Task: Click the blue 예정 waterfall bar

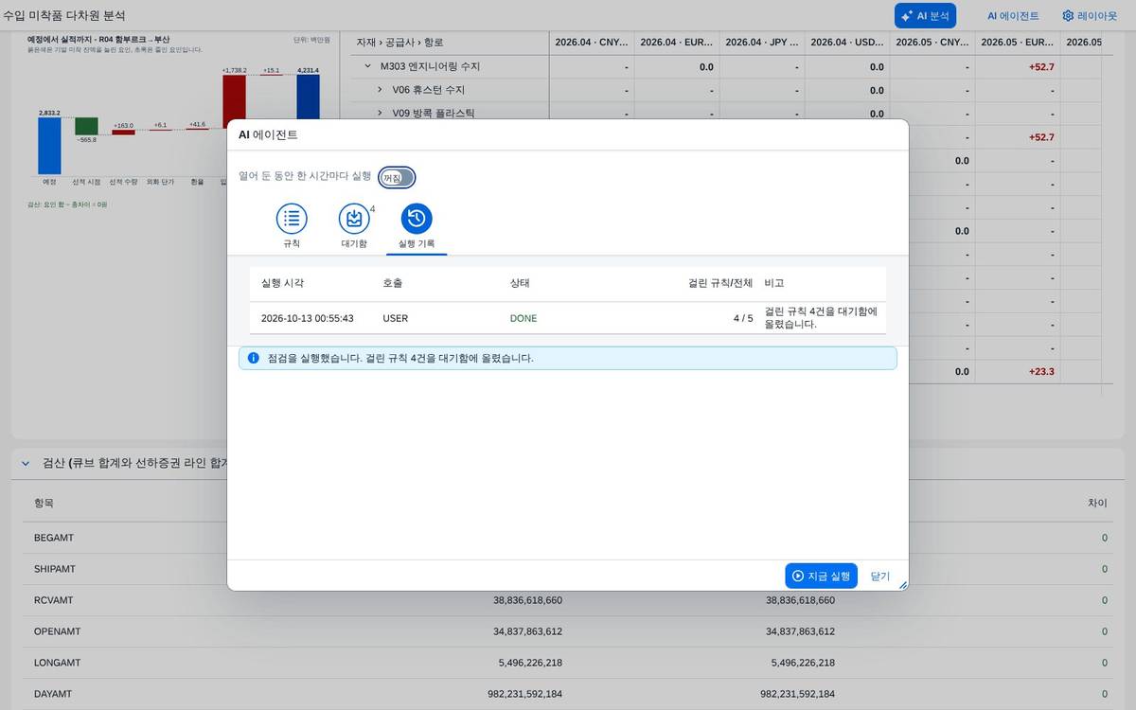Action: click(x=49, y=146)
